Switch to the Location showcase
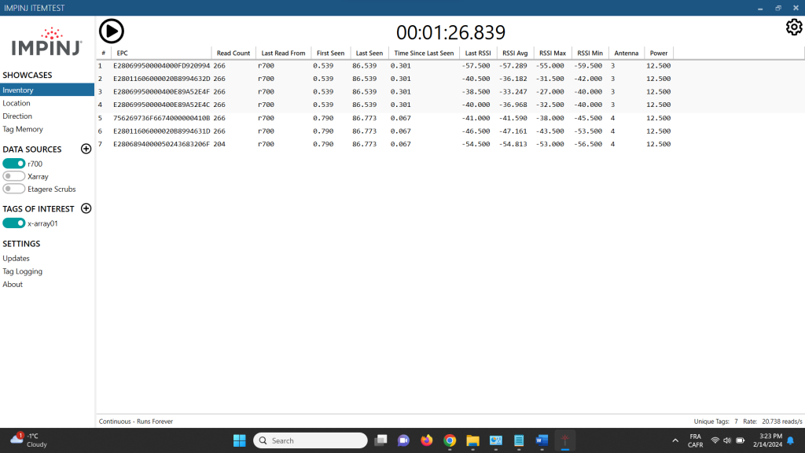The width and height of the screenshot is (805, 453). tap(17, 103)
